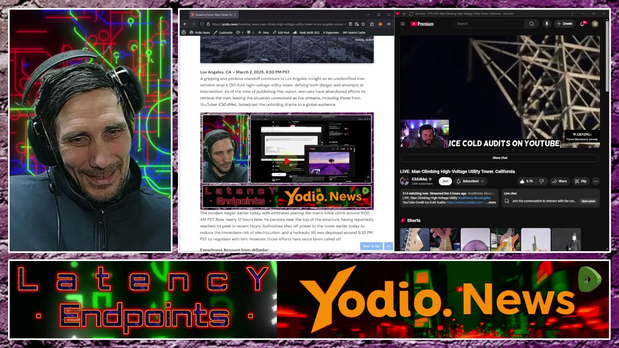Click the YouTube live video player
Viewport: 619px width, 348px height.
coord(500,91)
